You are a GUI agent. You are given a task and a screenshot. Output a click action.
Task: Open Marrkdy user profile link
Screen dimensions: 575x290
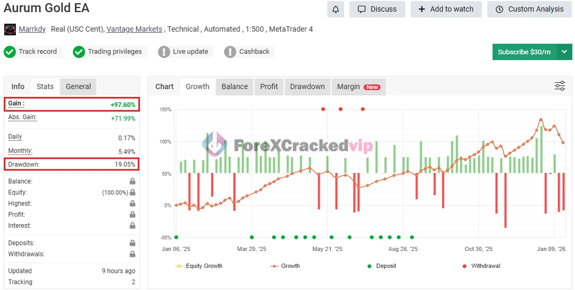point(32,29)
